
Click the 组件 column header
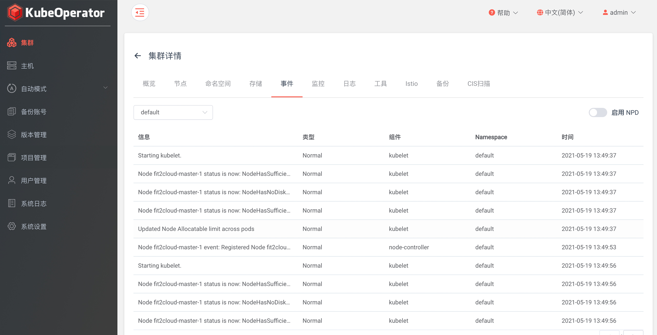pos(395,137)
